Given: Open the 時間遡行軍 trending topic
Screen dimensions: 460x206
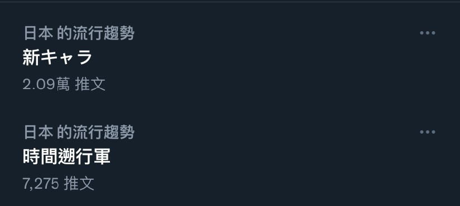Looking at the screenshot, I should 66,156.
